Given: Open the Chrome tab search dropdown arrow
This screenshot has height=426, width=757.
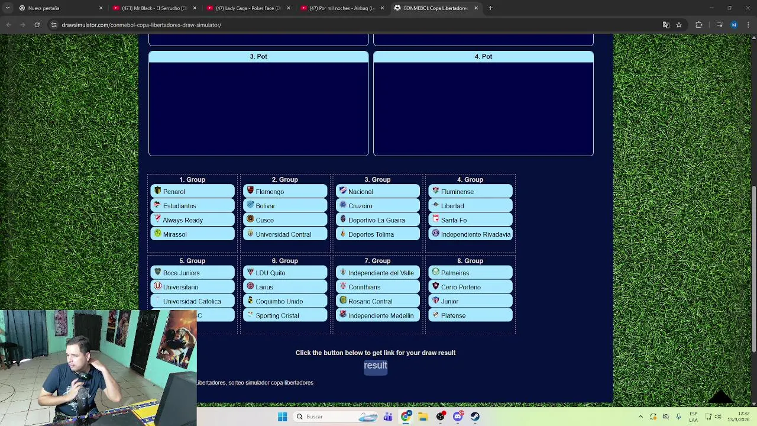Looking at the screenshot, I should coord(8,8).
